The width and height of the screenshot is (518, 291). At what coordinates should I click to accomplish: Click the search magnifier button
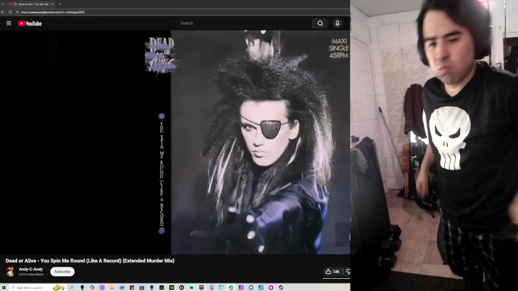click(320, 23)
